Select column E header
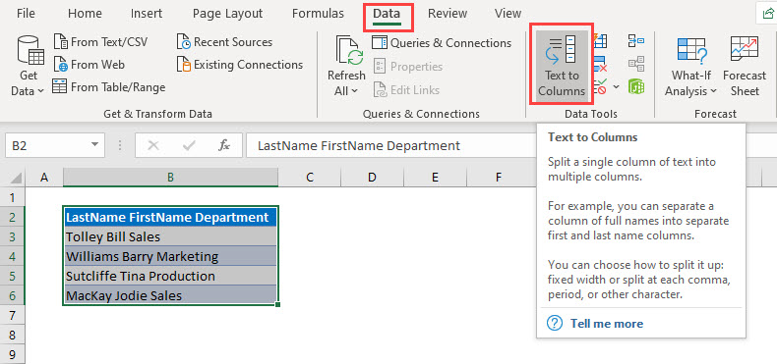 tap(435, 178)
